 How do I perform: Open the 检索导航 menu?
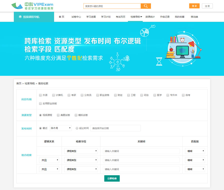[x=136, y=17]
